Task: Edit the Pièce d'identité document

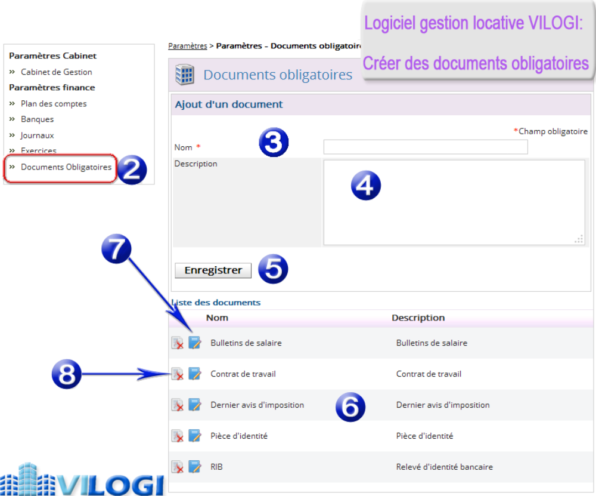Action: tap(195, 436)
